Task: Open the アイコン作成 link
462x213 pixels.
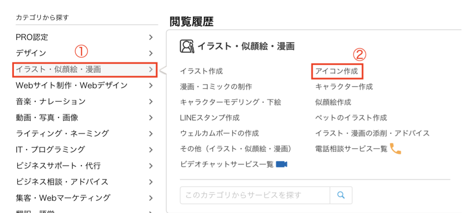Action: point(337,71)
